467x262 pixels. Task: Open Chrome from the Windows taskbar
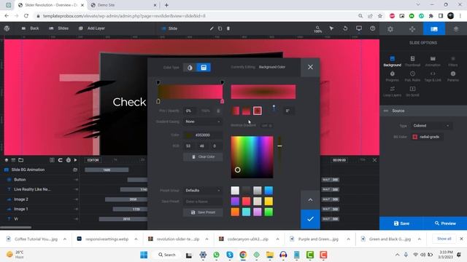coord(243,255)
